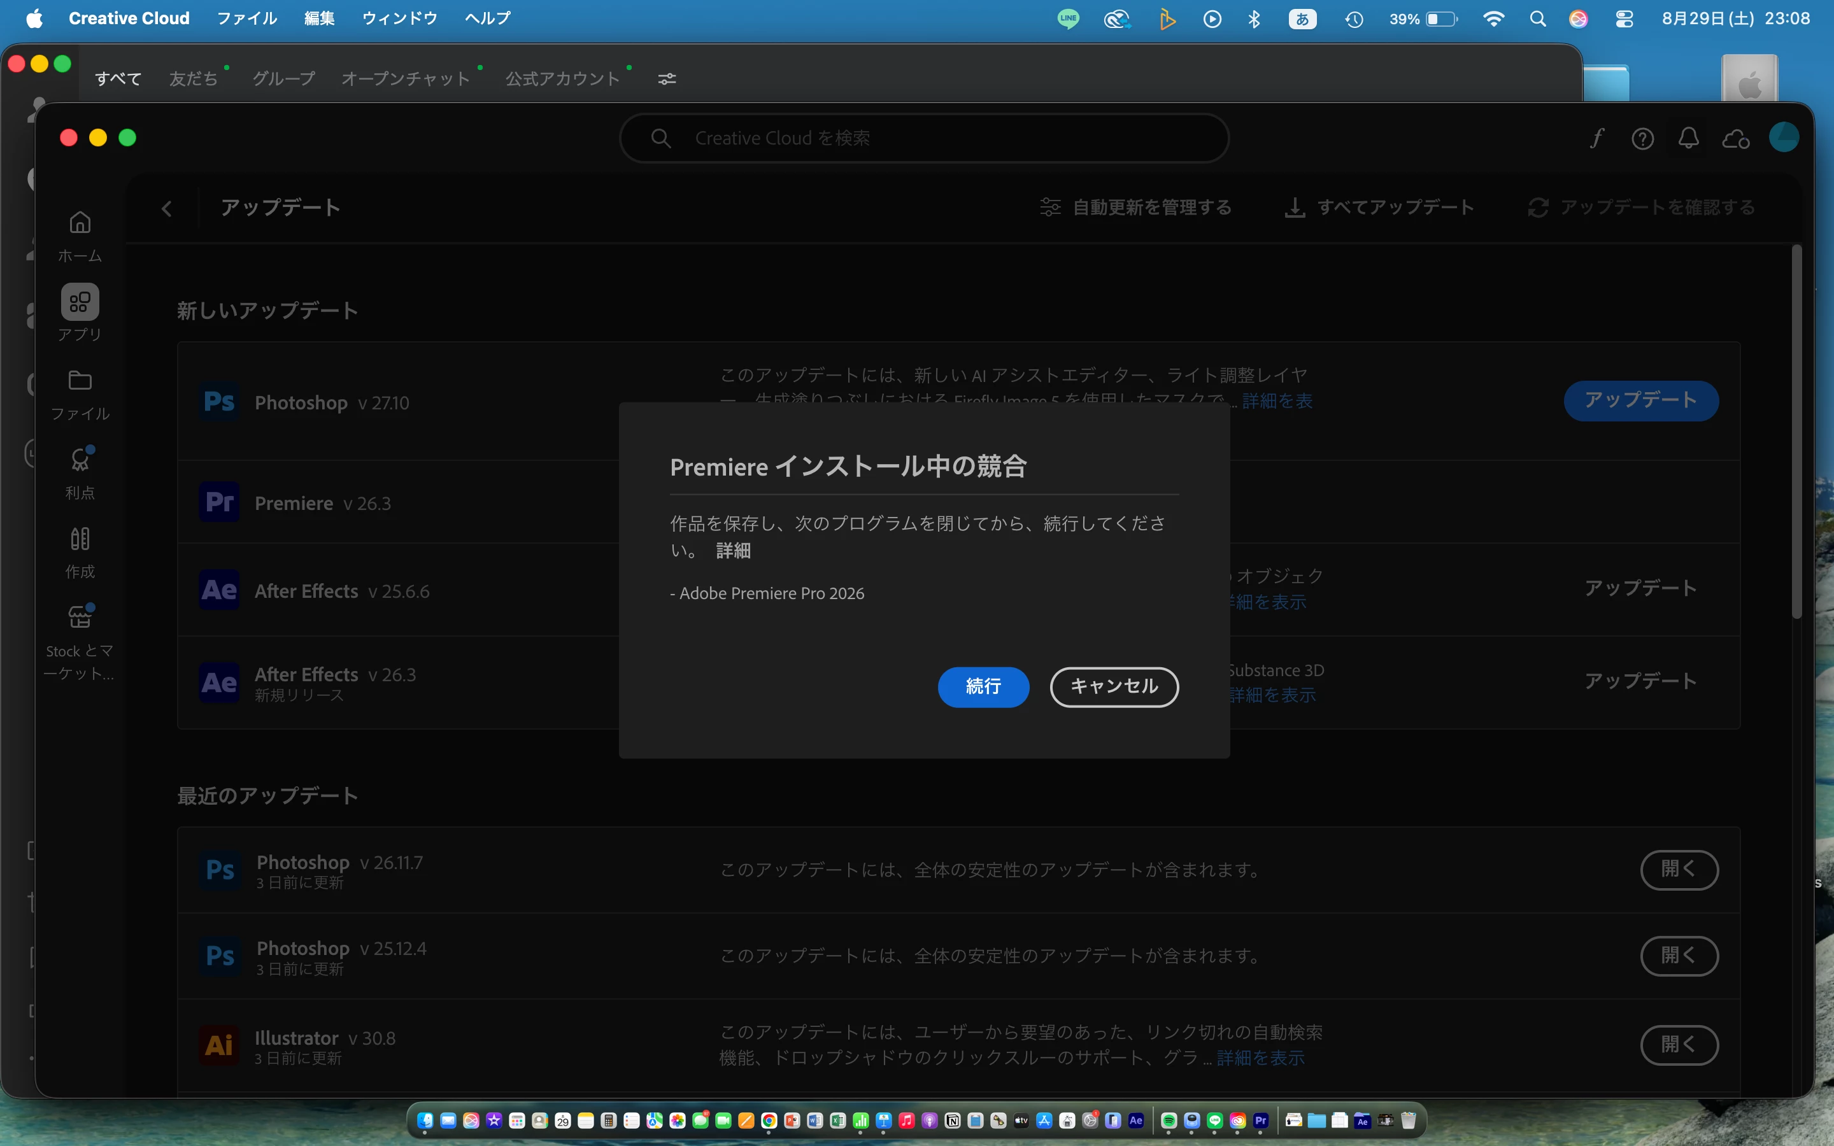Select グループ tab in LINE window
Image resolution: width=1834 pixels, height=1146 pixels.
pos(283,79)
